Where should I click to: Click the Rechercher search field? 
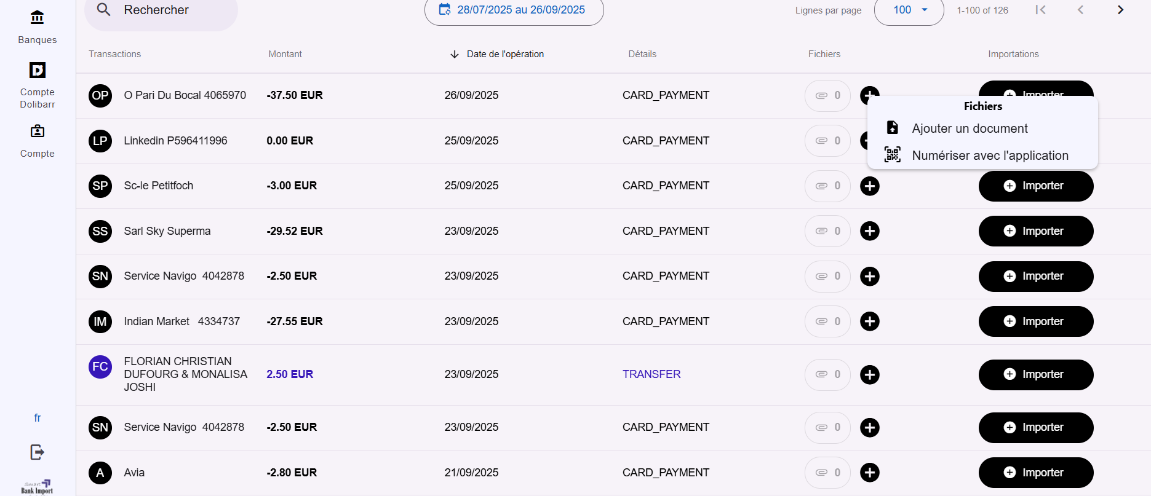(x=166, y=10)
